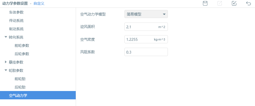Click the greyed-out export icon
The height and width of the screenshot is (106, 255).
pos(220,3)
